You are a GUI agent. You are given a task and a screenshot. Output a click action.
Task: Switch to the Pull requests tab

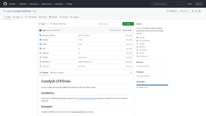tap(31, 17)
